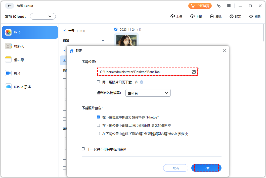Click the blue download button in dialog
This screenshot has height=178, width=266.
point(206,168)
